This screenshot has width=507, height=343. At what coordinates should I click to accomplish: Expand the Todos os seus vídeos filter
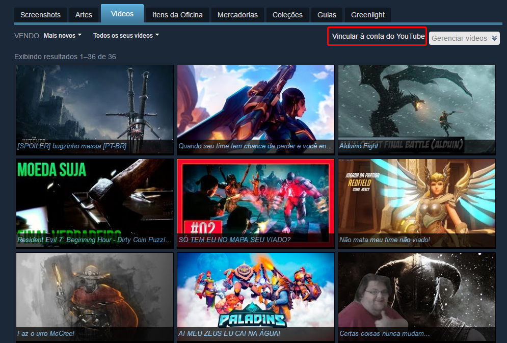point(126,36)
